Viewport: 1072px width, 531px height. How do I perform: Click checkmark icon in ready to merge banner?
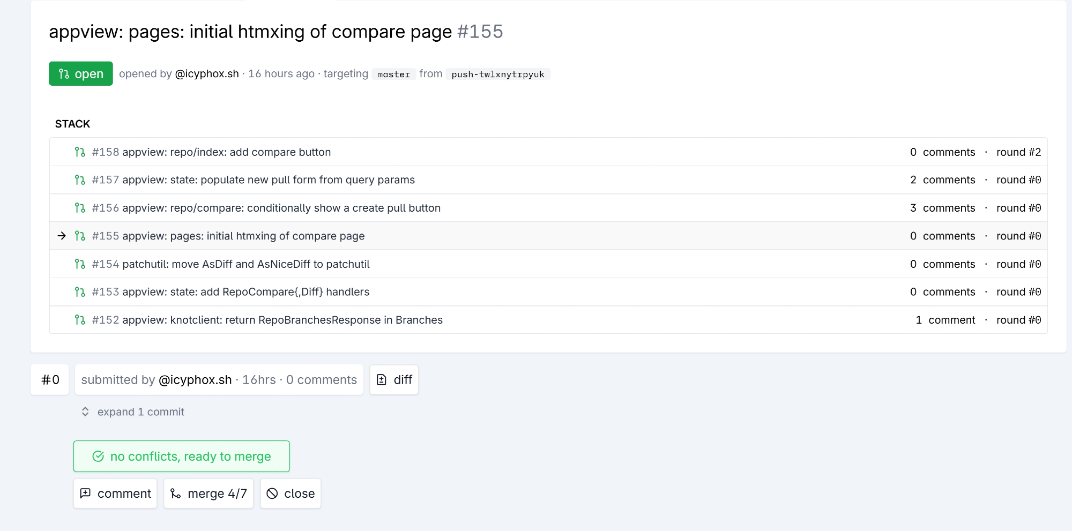(x=98, y=457)
